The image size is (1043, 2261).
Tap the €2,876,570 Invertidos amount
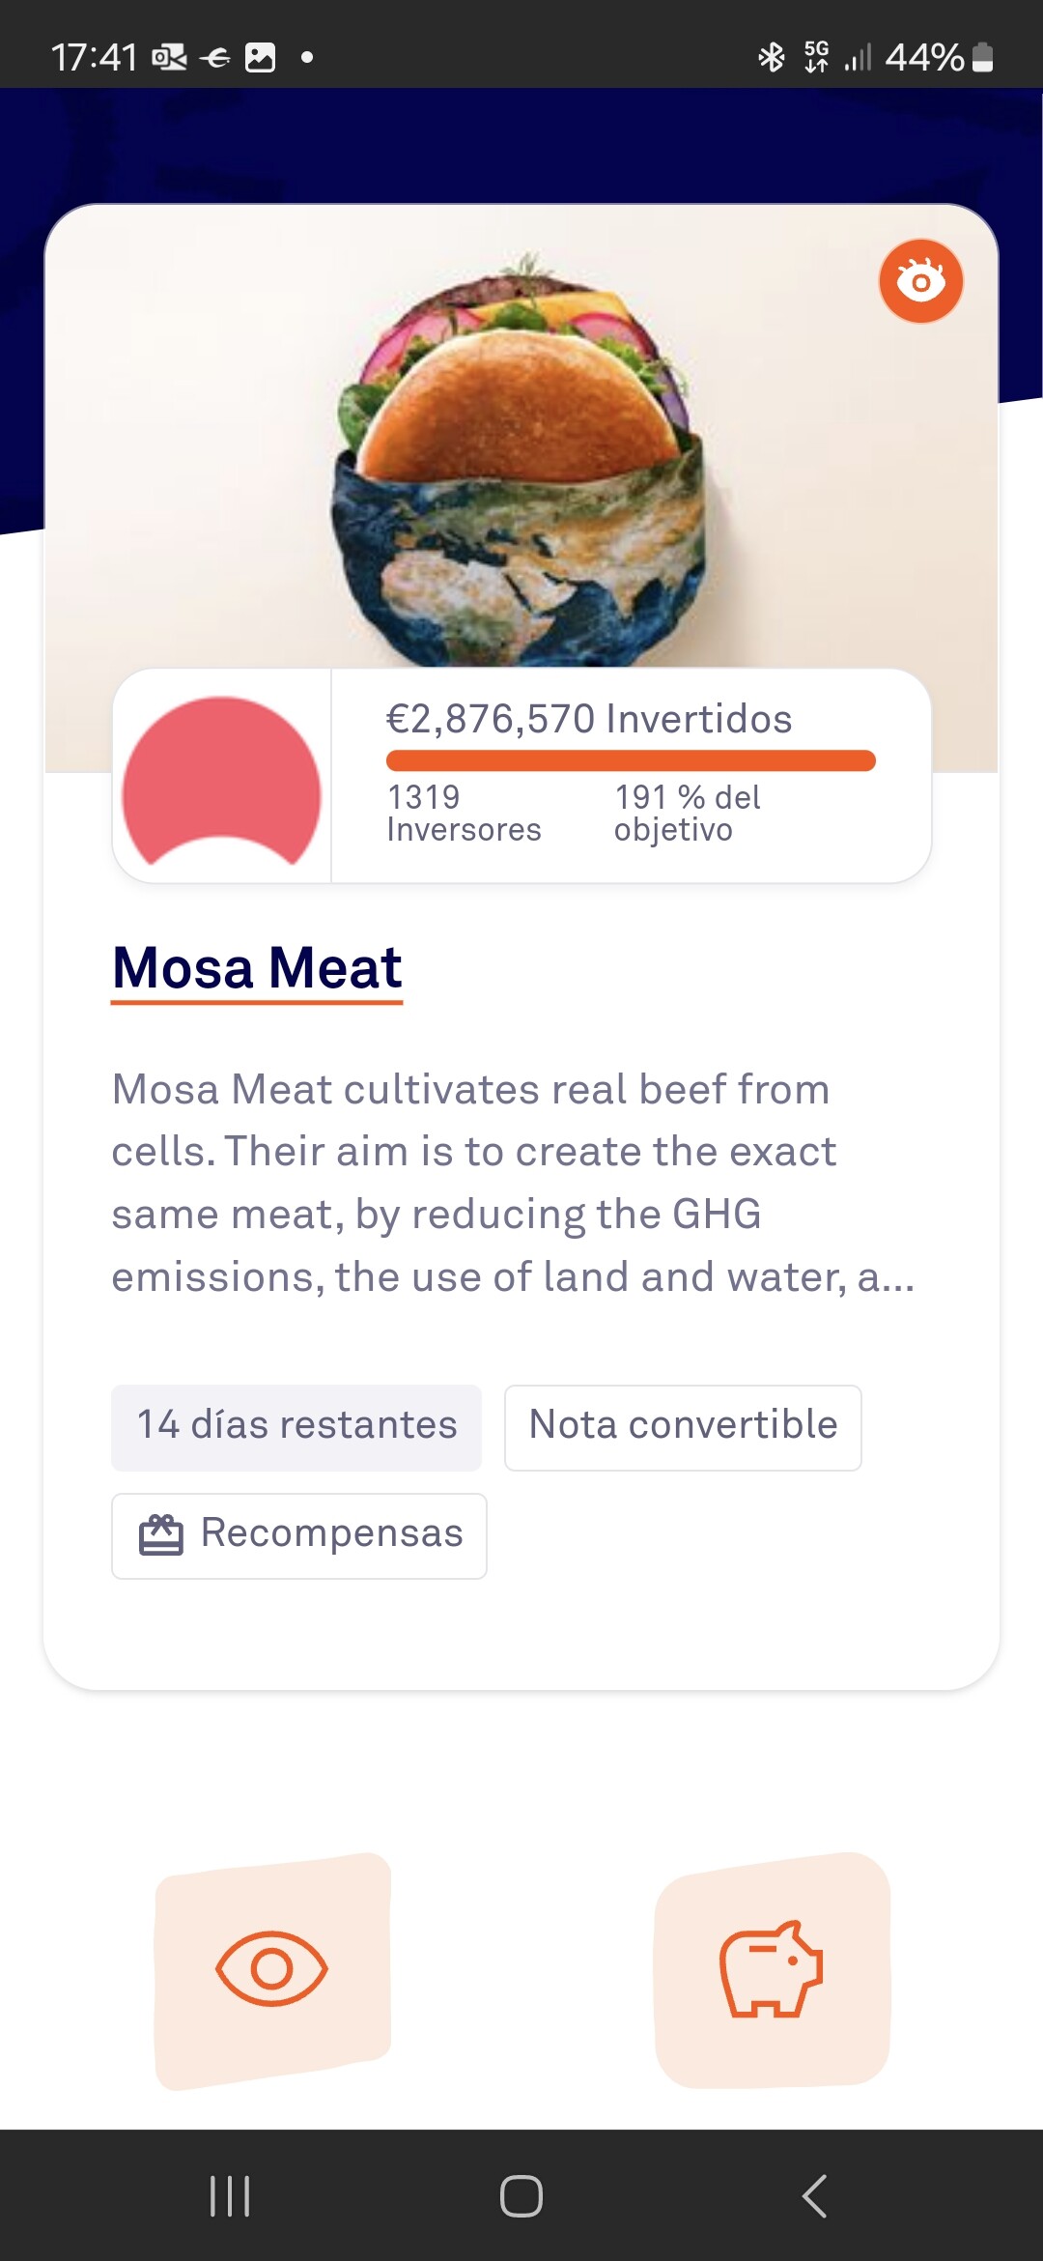tap(589, 719)
